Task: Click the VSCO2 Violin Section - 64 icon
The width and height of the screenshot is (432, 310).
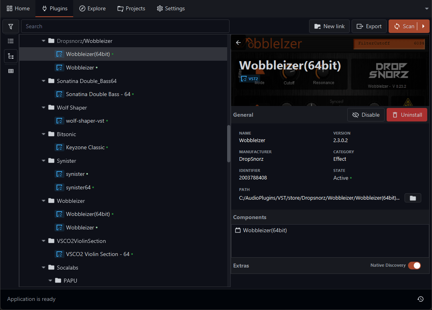Action: point(59,254)
